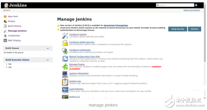Screen dimensions: 207x110
Task: Open the new version download link
Action: [x=109, y=25]
